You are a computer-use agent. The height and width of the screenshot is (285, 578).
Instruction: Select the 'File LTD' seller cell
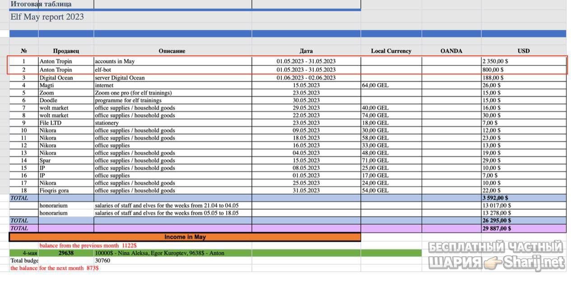pyautogui.click(x=66, y=123)
